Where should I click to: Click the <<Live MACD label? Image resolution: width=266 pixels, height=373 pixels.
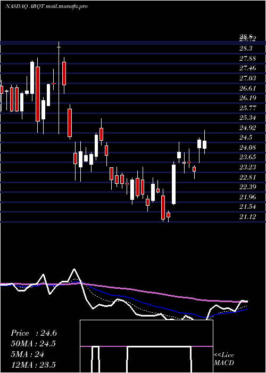tap(224, 359)
